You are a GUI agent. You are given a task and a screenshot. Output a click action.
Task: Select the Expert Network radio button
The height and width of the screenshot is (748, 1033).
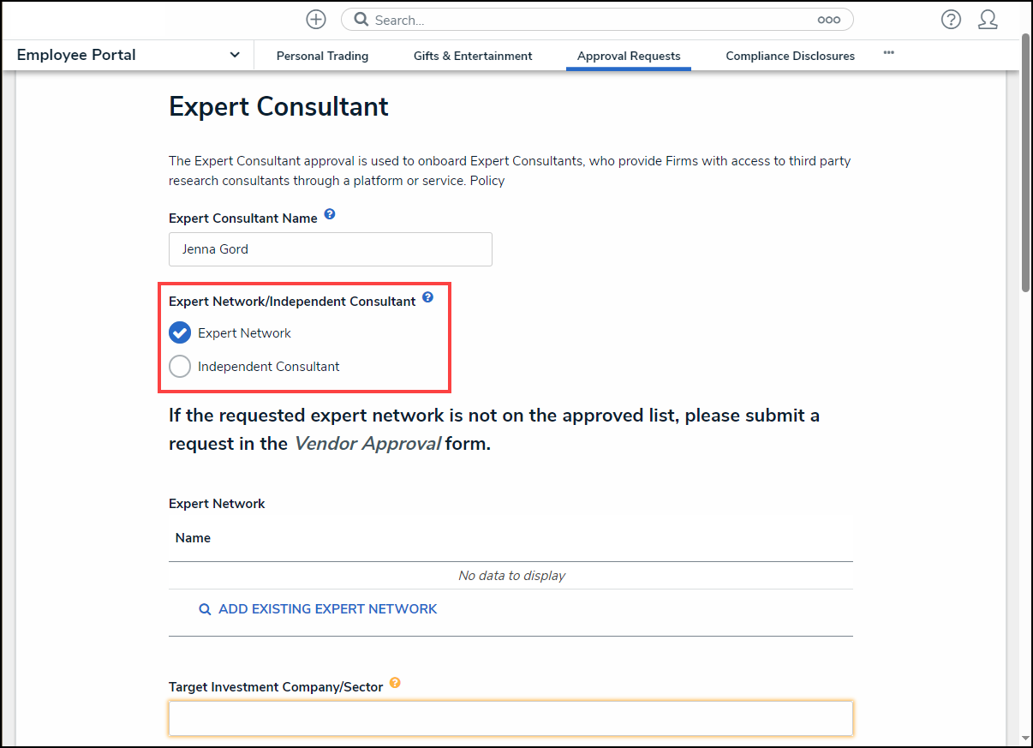tap(180, 332)
